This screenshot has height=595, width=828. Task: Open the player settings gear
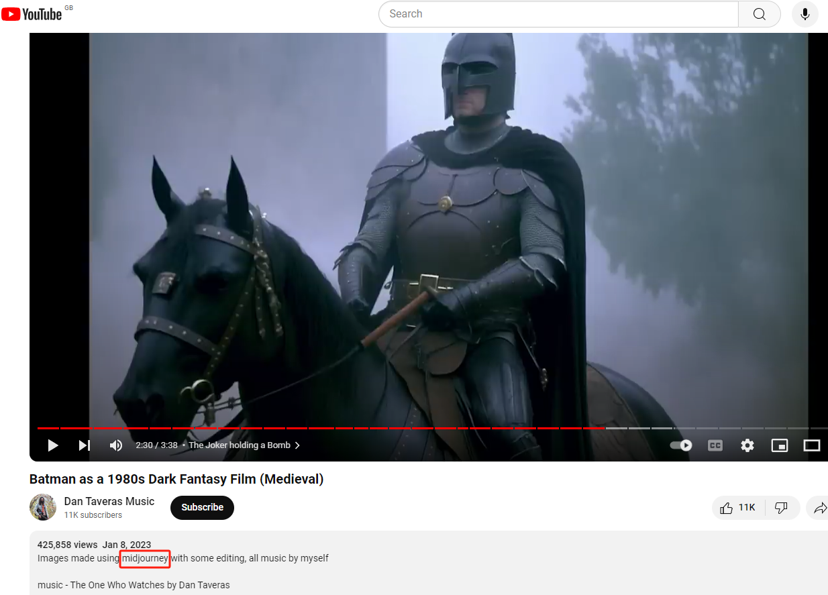[747, 445]
